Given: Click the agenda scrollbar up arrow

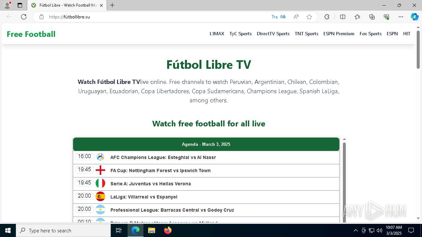Looking at the screenshot, I should pyautogui.click(x=344, y=139).
